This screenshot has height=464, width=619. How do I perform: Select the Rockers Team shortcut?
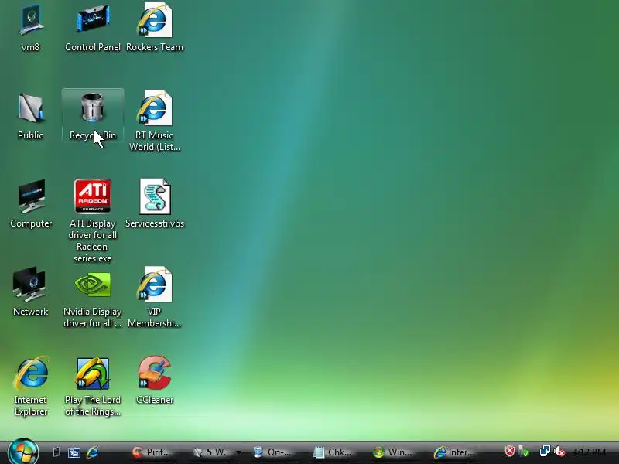coord(155,28)
